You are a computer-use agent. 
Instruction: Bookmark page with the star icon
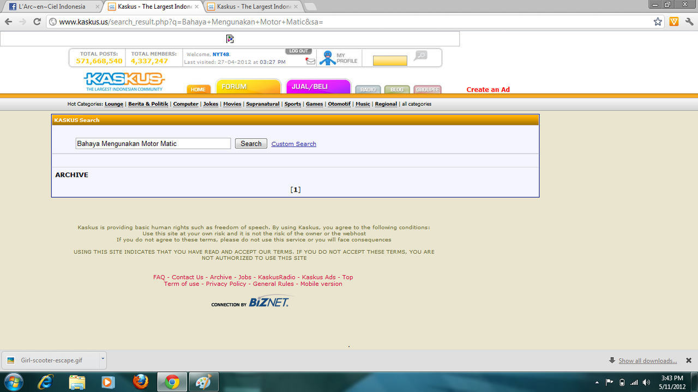(x=658, y=22)
